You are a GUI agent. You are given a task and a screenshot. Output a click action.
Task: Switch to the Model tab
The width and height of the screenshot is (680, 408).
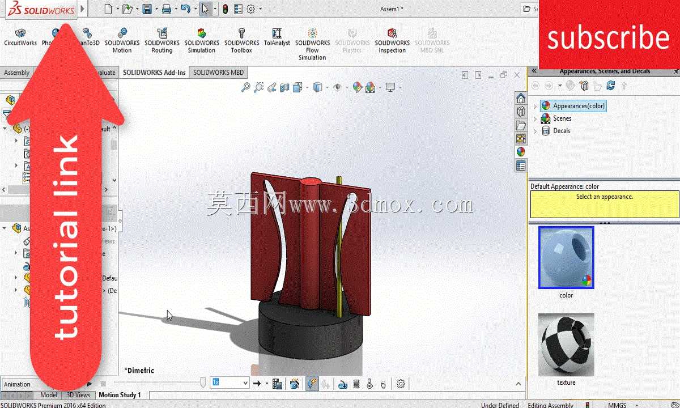[x=49, y=395]
